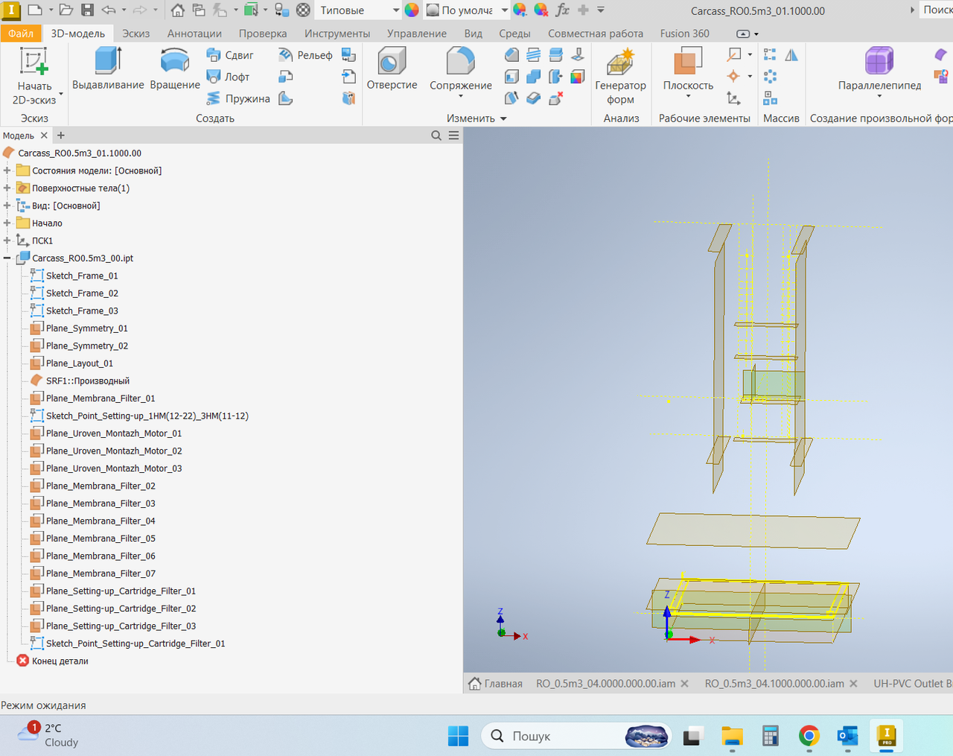Click the search icon in model browser
The height and width of the screenshot is (756, 953).
[436, 136]
